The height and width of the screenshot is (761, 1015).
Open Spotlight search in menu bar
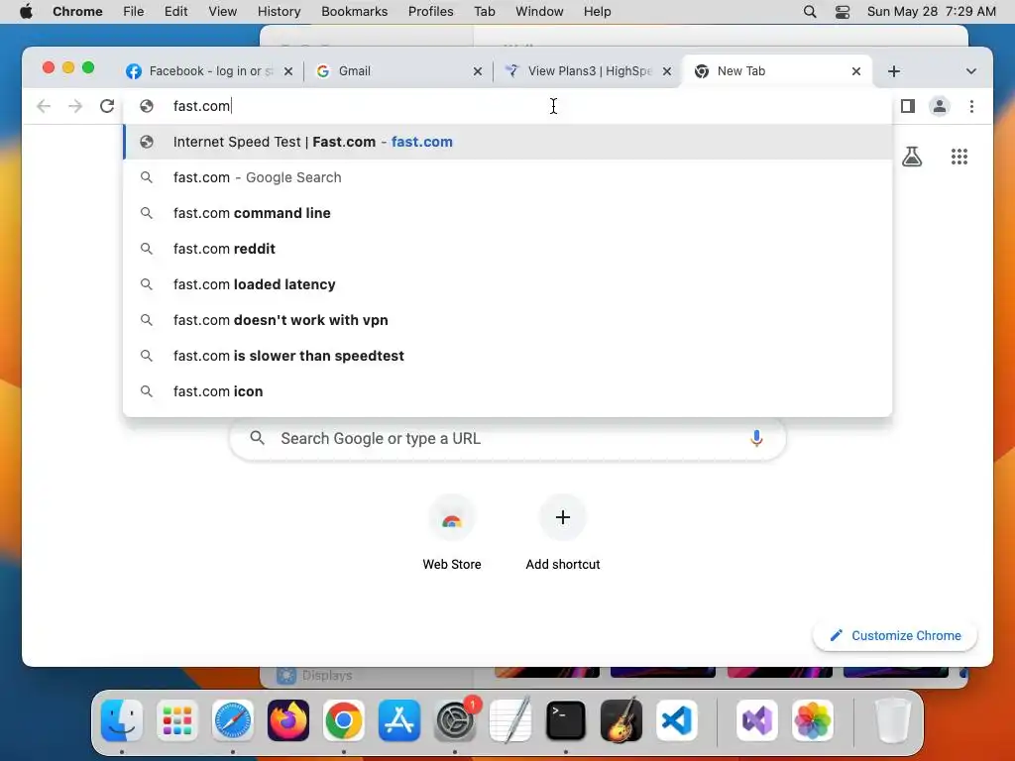tap(810, 11)
